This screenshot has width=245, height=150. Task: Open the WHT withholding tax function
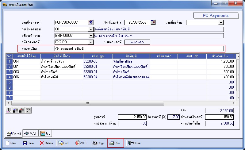pos(81,143)
